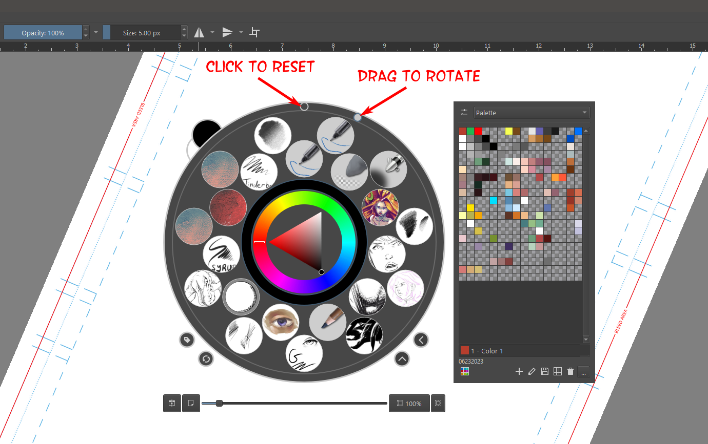Add a new color with plus icon

tap(519, 371)
